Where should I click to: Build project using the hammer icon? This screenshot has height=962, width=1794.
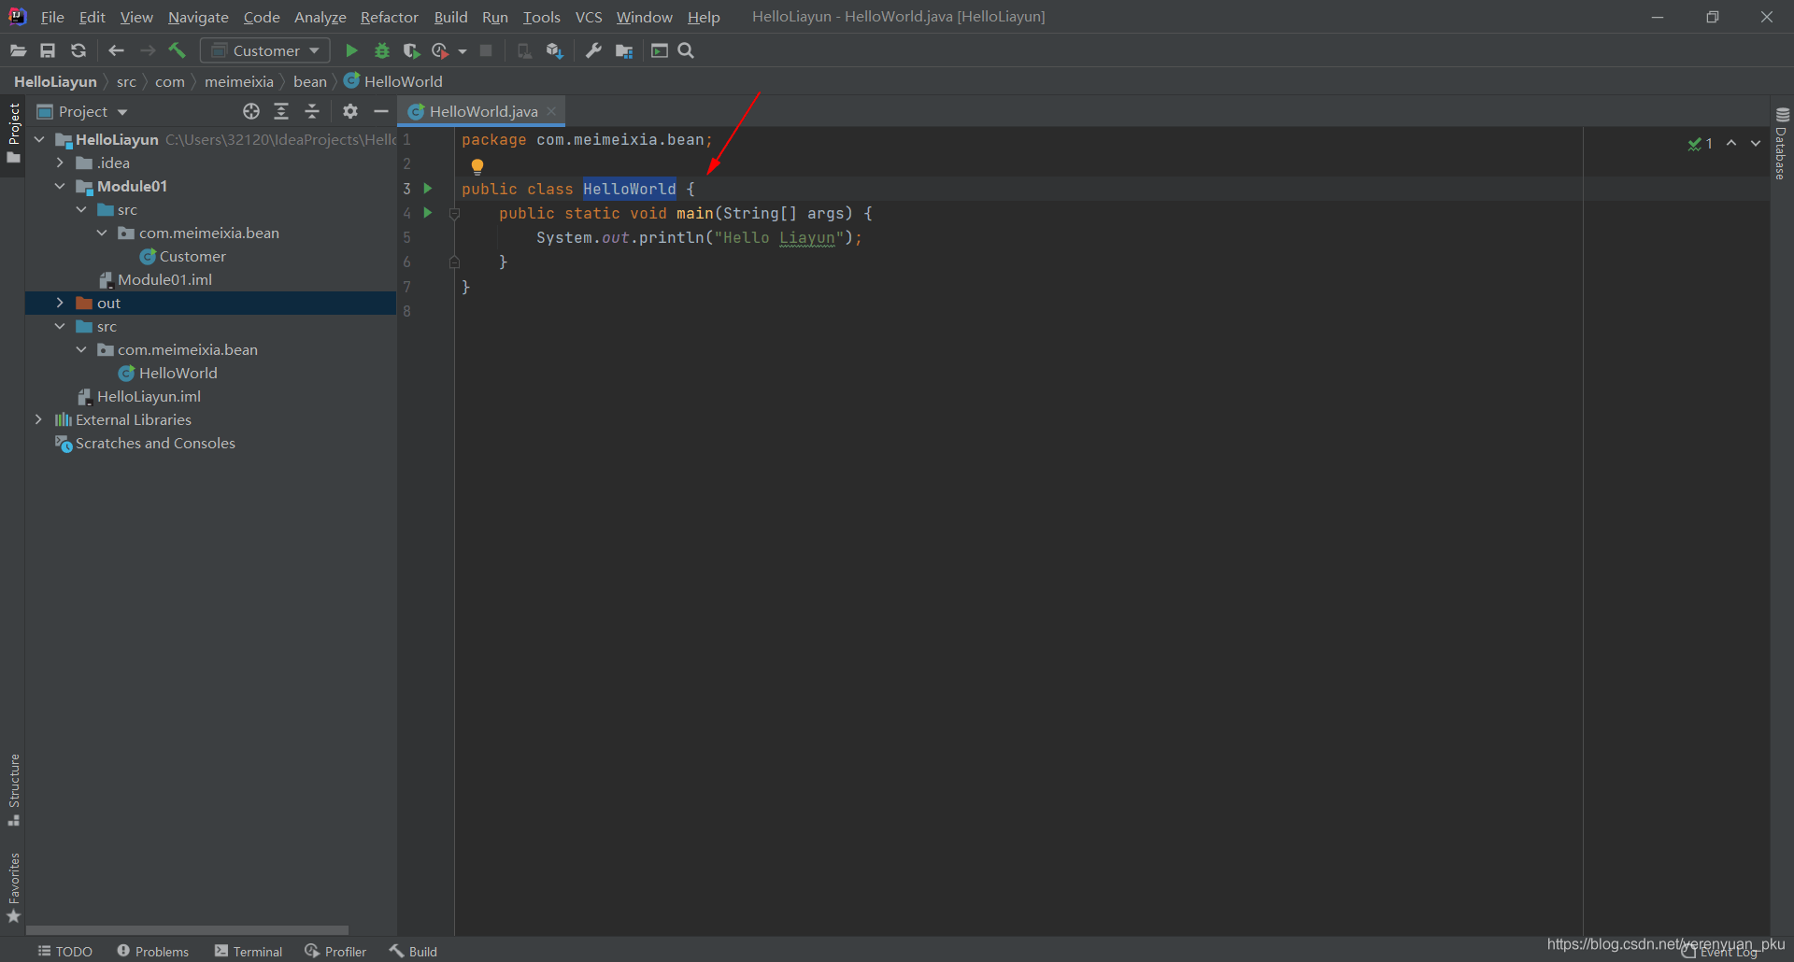tap(177, 50)
